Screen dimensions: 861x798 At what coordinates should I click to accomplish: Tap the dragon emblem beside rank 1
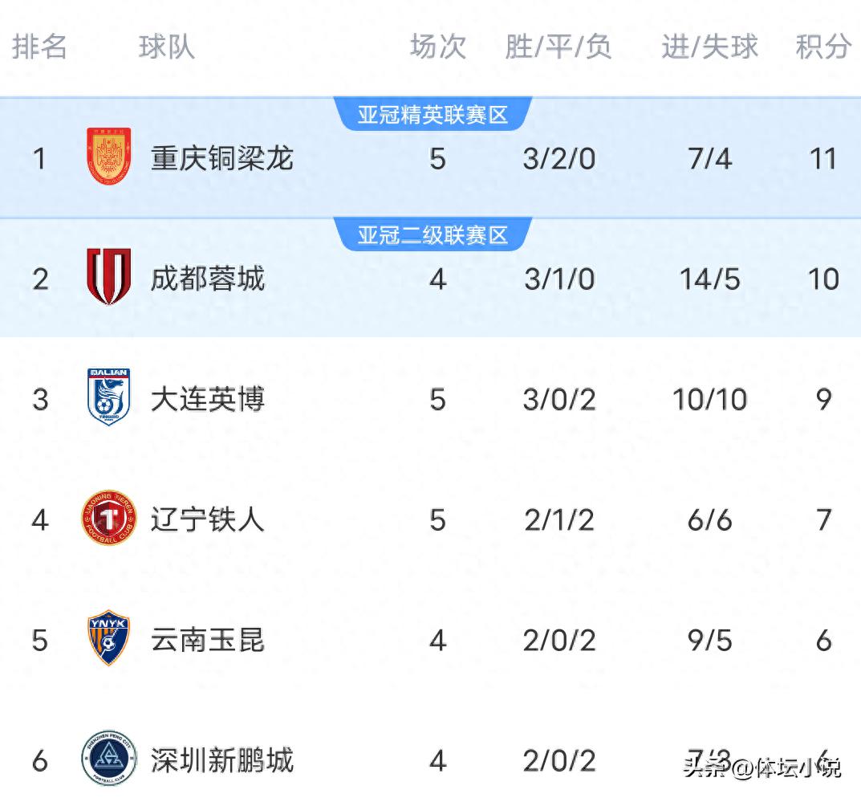point(108,158)
